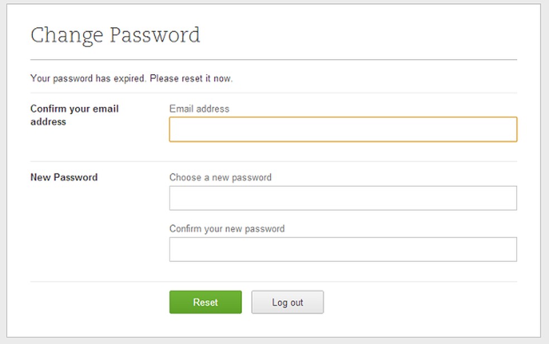This screenshot has width=549, height=344.
Task: Place cursor in the orange-outlined email box
Action: pyautogui.click(x=343, y=129)
